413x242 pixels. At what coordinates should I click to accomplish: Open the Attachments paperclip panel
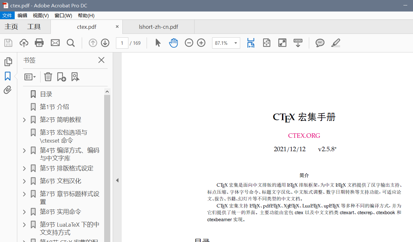pos(8,90)
